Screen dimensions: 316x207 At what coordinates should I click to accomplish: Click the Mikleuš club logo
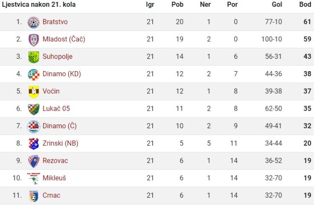coord(33,178)
